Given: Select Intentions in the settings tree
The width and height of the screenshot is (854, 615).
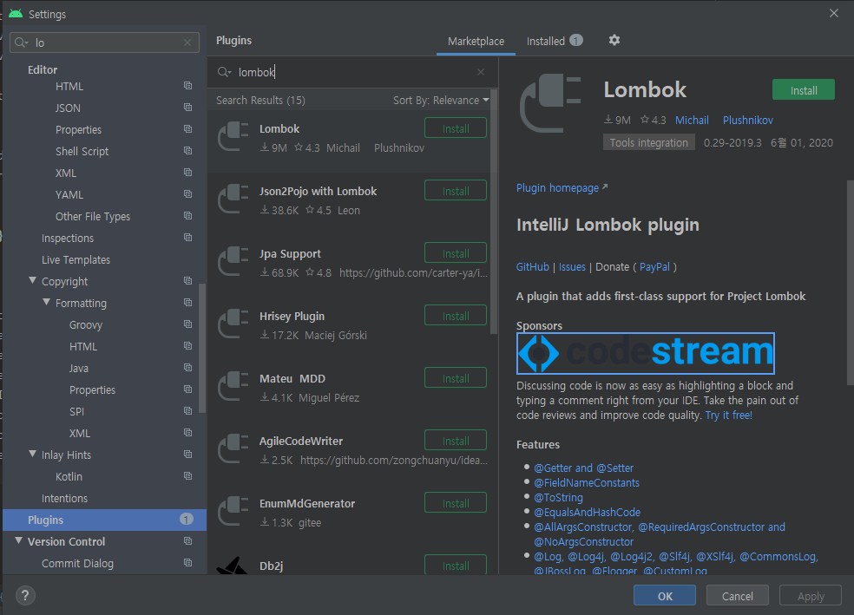Looking at the screenshot, I should pos(64,499).
